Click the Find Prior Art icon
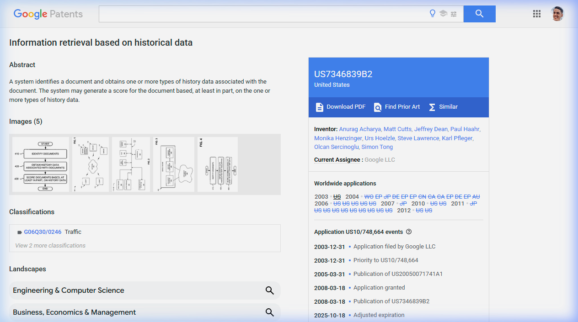The width and height of the screenshot is (578, 322). point(377,107)
